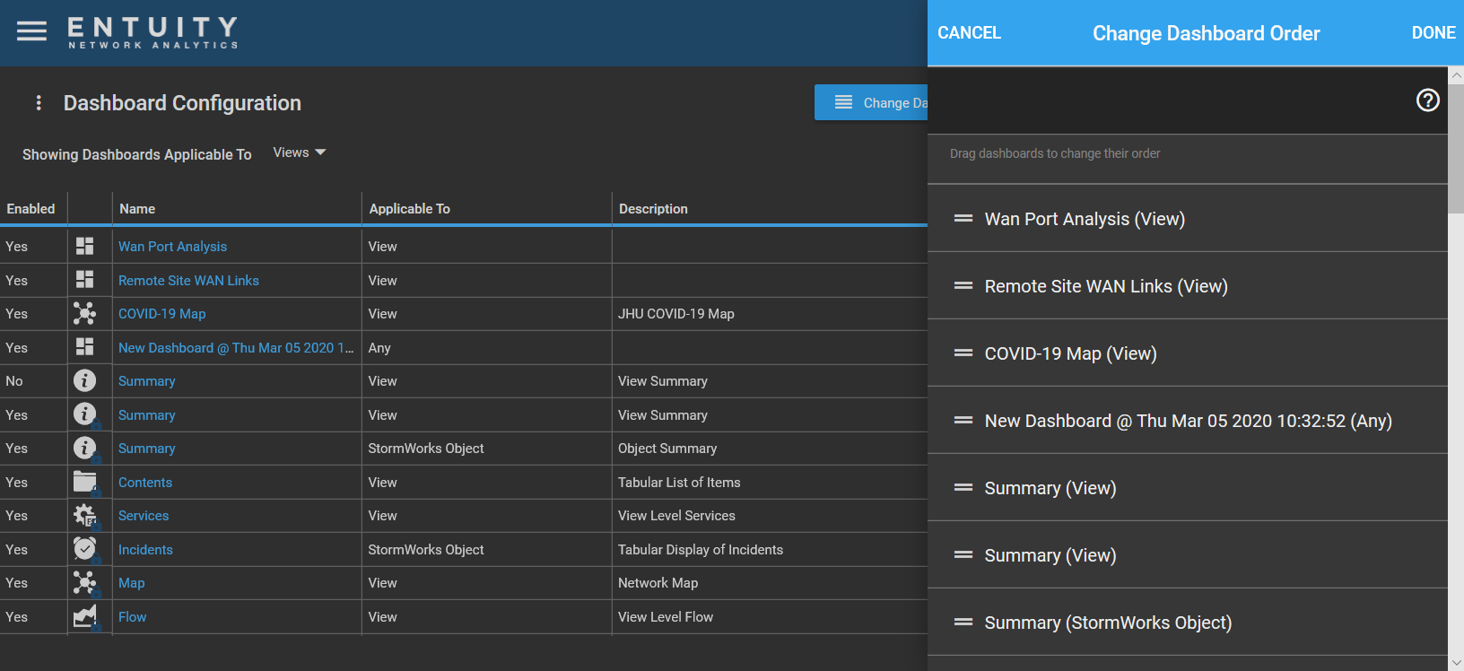Image resolution: width=1464 pixels, height=671 pixels.
Task: Click the Network Map description cell
Action: coord(658,582)
